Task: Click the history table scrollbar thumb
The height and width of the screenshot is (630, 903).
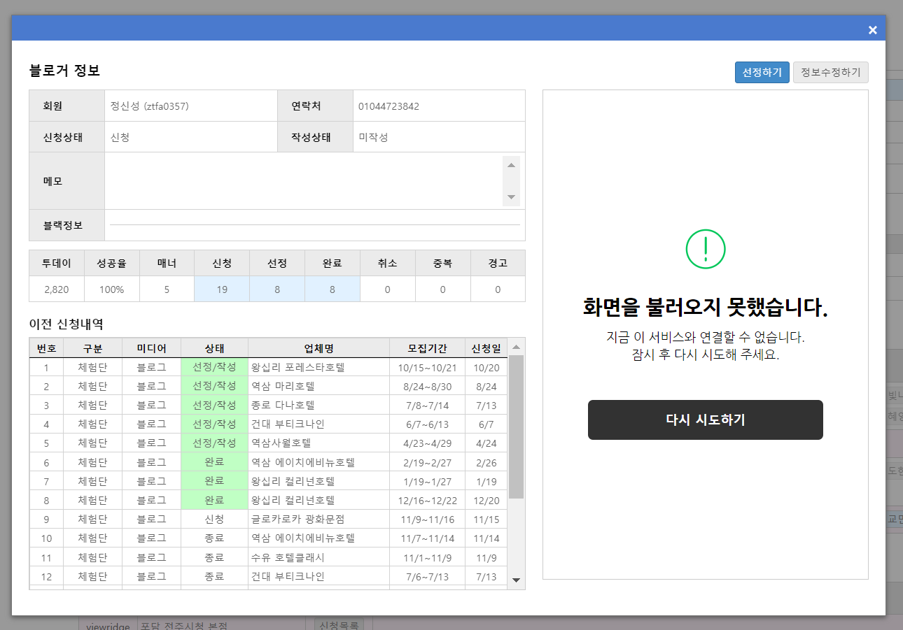Action: 516,427
